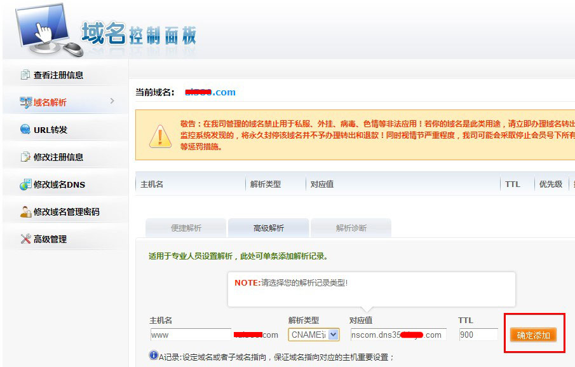The width and height of the screenshot is (575, 367).
Task: Click the current domain .com link
Action: coord(210,92)
